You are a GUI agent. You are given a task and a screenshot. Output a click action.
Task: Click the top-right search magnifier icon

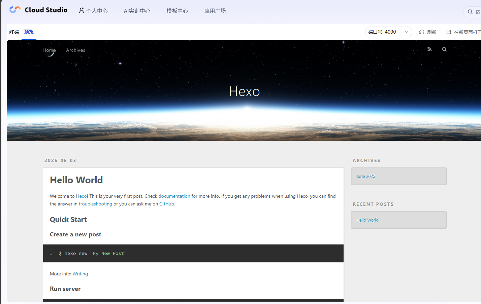click(470, 12)
